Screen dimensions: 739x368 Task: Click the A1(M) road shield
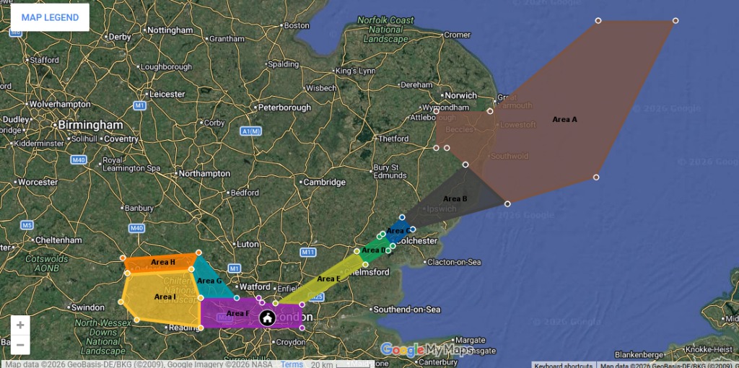pyautogui.click(x=250, y=131)
